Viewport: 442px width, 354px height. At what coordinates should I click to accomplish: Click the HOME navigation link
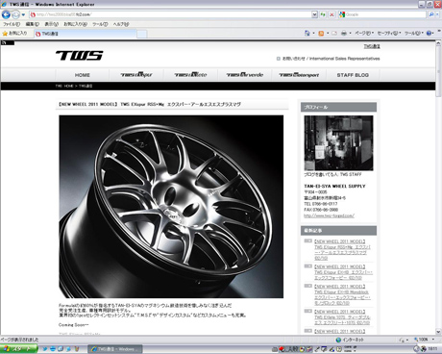tap(83, 75)
